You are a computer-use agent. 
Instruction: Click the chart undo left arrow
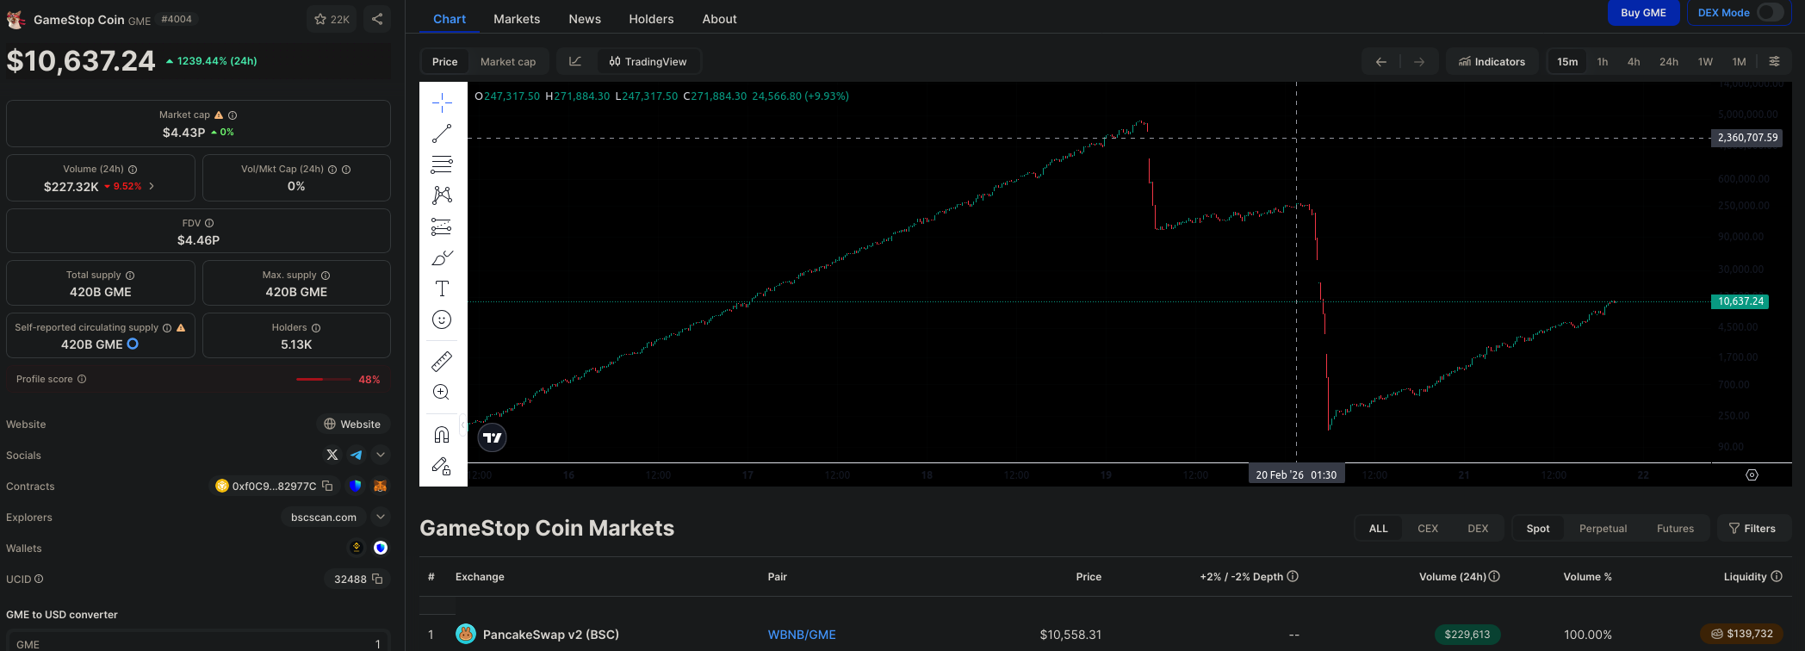click(x=1381, y=61)
